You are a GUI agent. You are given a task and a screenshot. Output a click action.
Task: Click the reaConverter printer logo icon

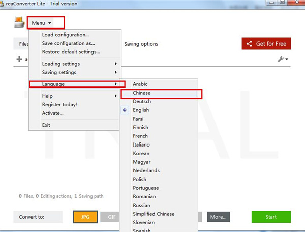tap(19, 23)
